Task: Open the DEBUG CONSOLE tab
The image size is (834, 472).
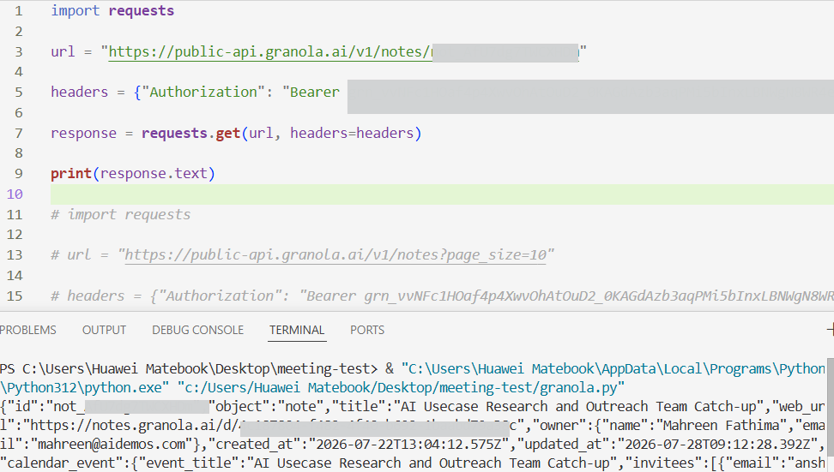Action: point(198,331)
